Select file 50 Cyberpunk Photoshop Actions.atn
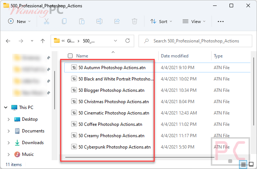The width and height of the screenshot is (257, 169). coord(114,147)
